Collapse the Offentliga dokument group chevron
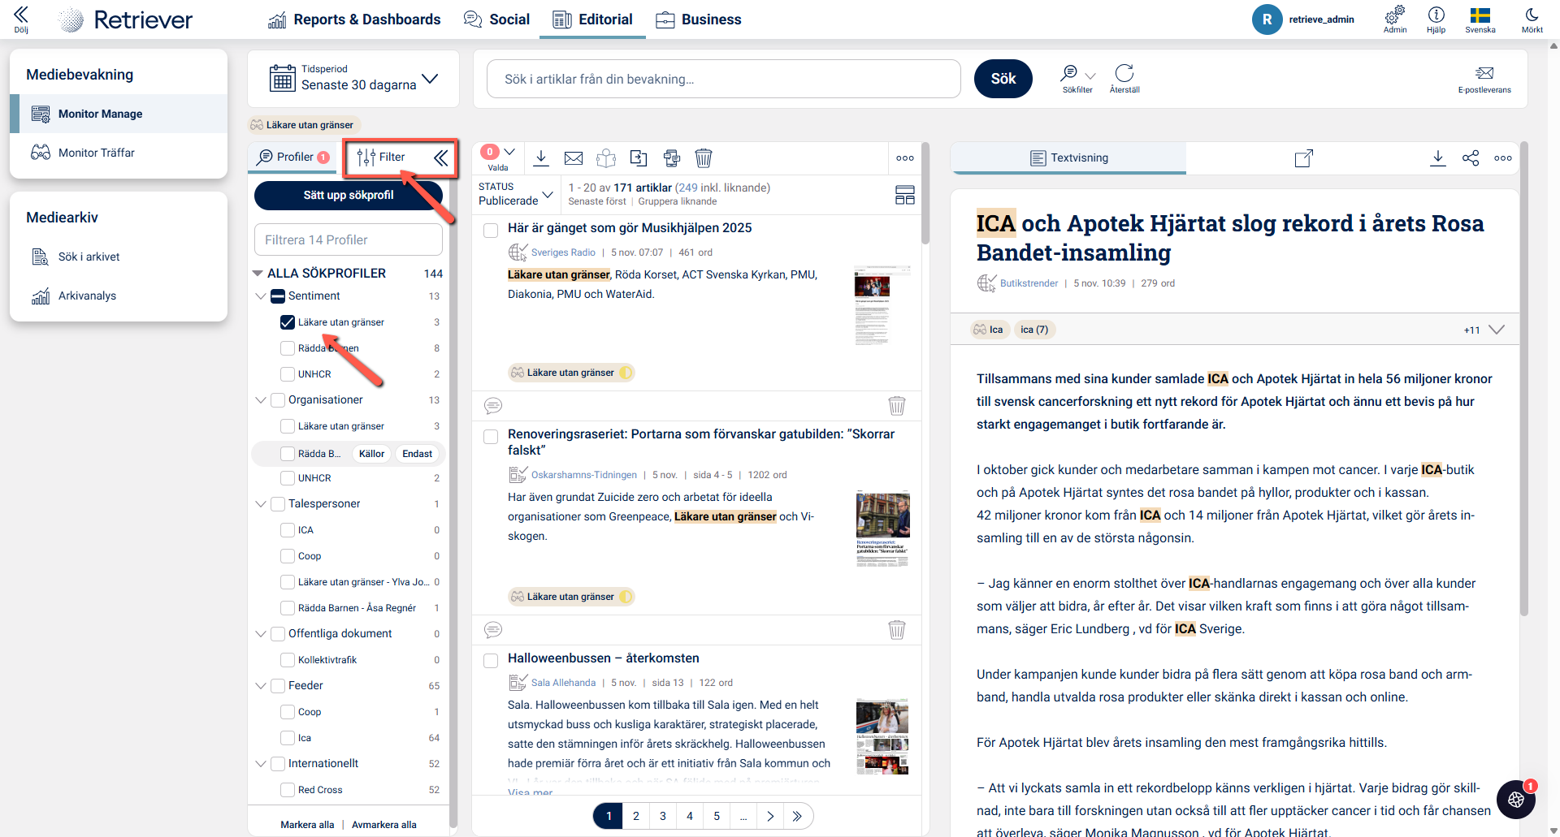Screen dimensions: 1560x837 click(x=261, y=634)
